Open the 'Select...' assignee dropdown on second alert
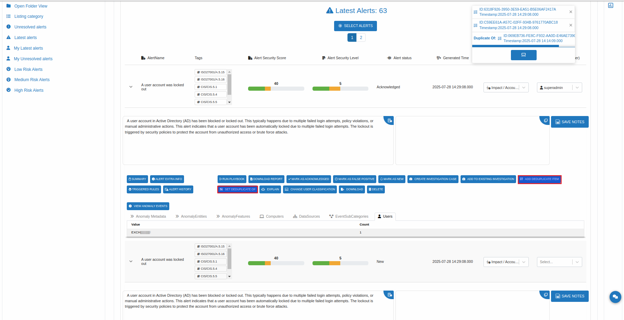 (577, 262)
